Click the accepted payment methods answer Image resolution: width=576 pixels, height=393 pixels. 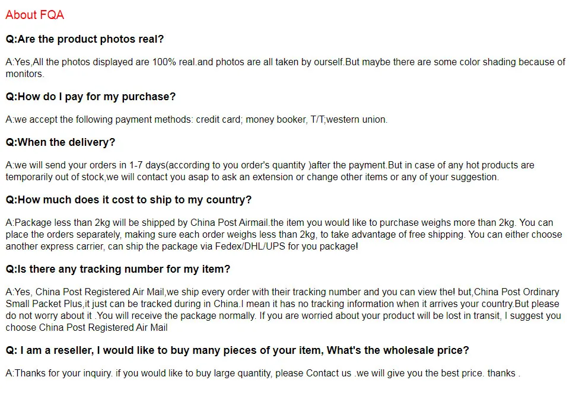pyautogui.click(x=196, y=119)
